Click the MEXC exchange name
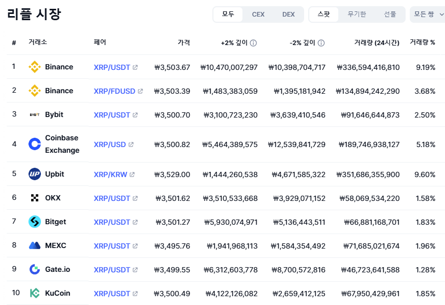 55,245
